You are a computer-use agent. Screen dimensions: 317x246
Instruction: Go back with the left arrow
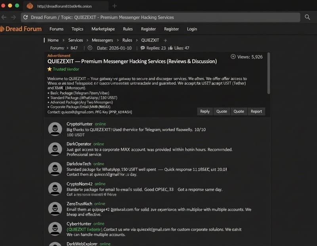(x=4, y=17)
